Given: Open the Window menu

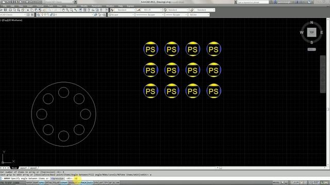Looking at the screenshot, I should [x=110, y=6].
